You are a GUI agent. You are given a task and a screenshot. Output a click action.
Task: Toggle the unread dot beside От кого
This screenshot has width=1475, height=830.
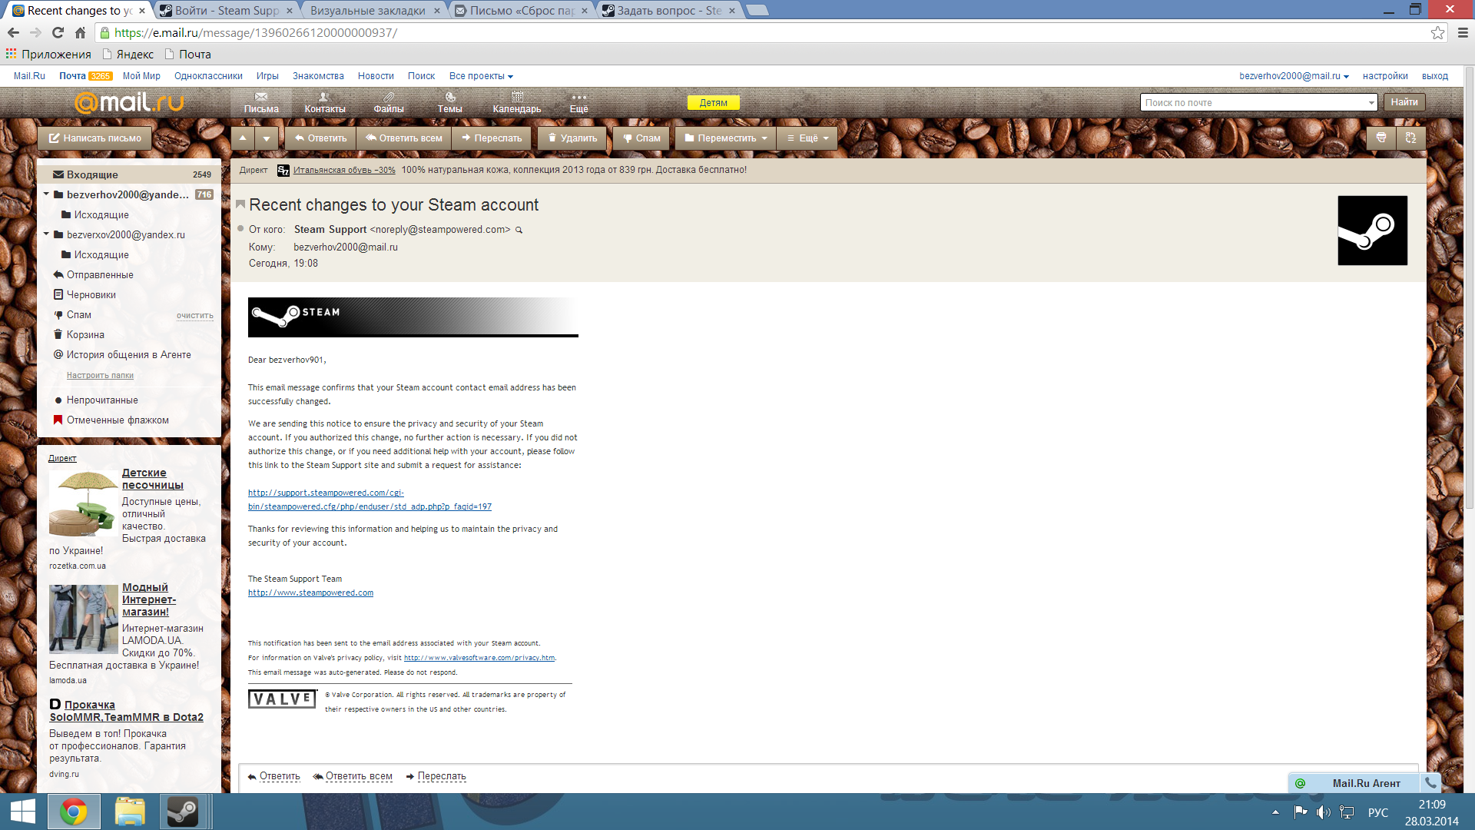[240, 229]
